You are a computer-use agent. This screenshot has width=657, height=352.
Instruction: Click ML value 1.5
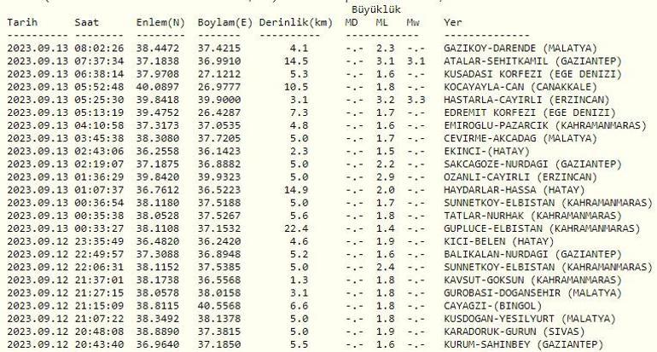[385, 152]
